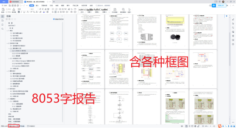Switch to page layout view in status bar
This screenshot has height=128, width=236.
(x=186, y=126)
